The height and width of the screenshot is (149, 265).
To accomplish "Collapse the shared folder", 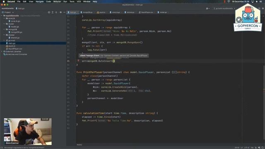I will 4,35.
